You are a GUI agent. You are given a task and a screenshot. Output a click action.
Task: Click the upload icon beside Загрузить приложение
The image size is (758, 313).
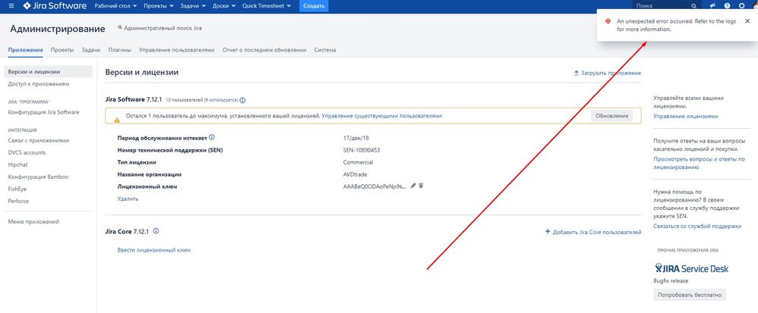[x=576, y=73]
